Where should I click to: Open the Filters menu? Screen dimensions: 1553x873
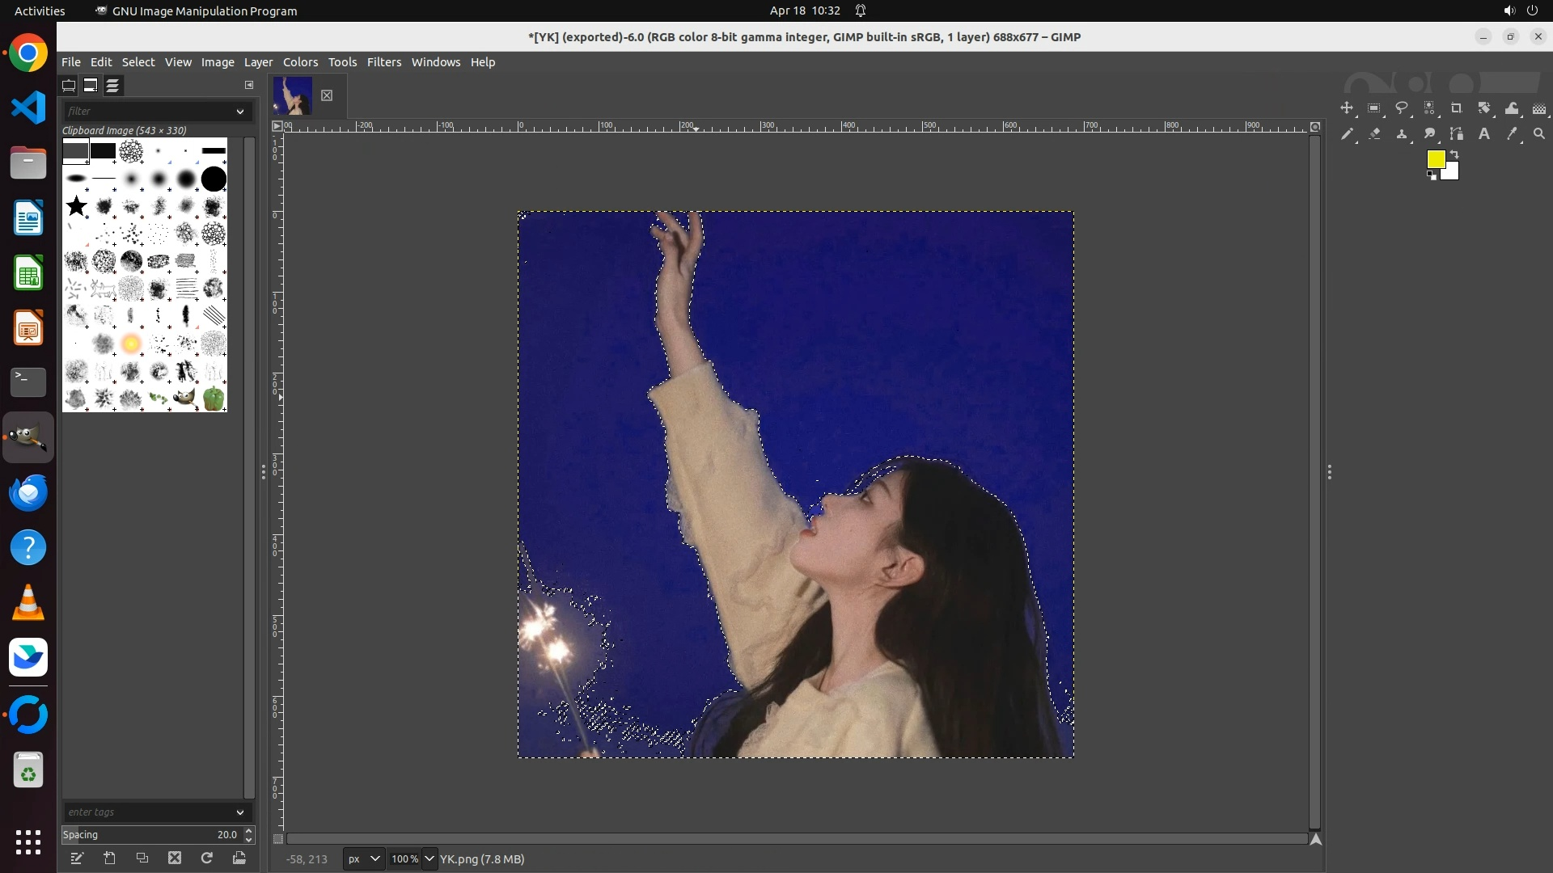[x=383, y=62]
